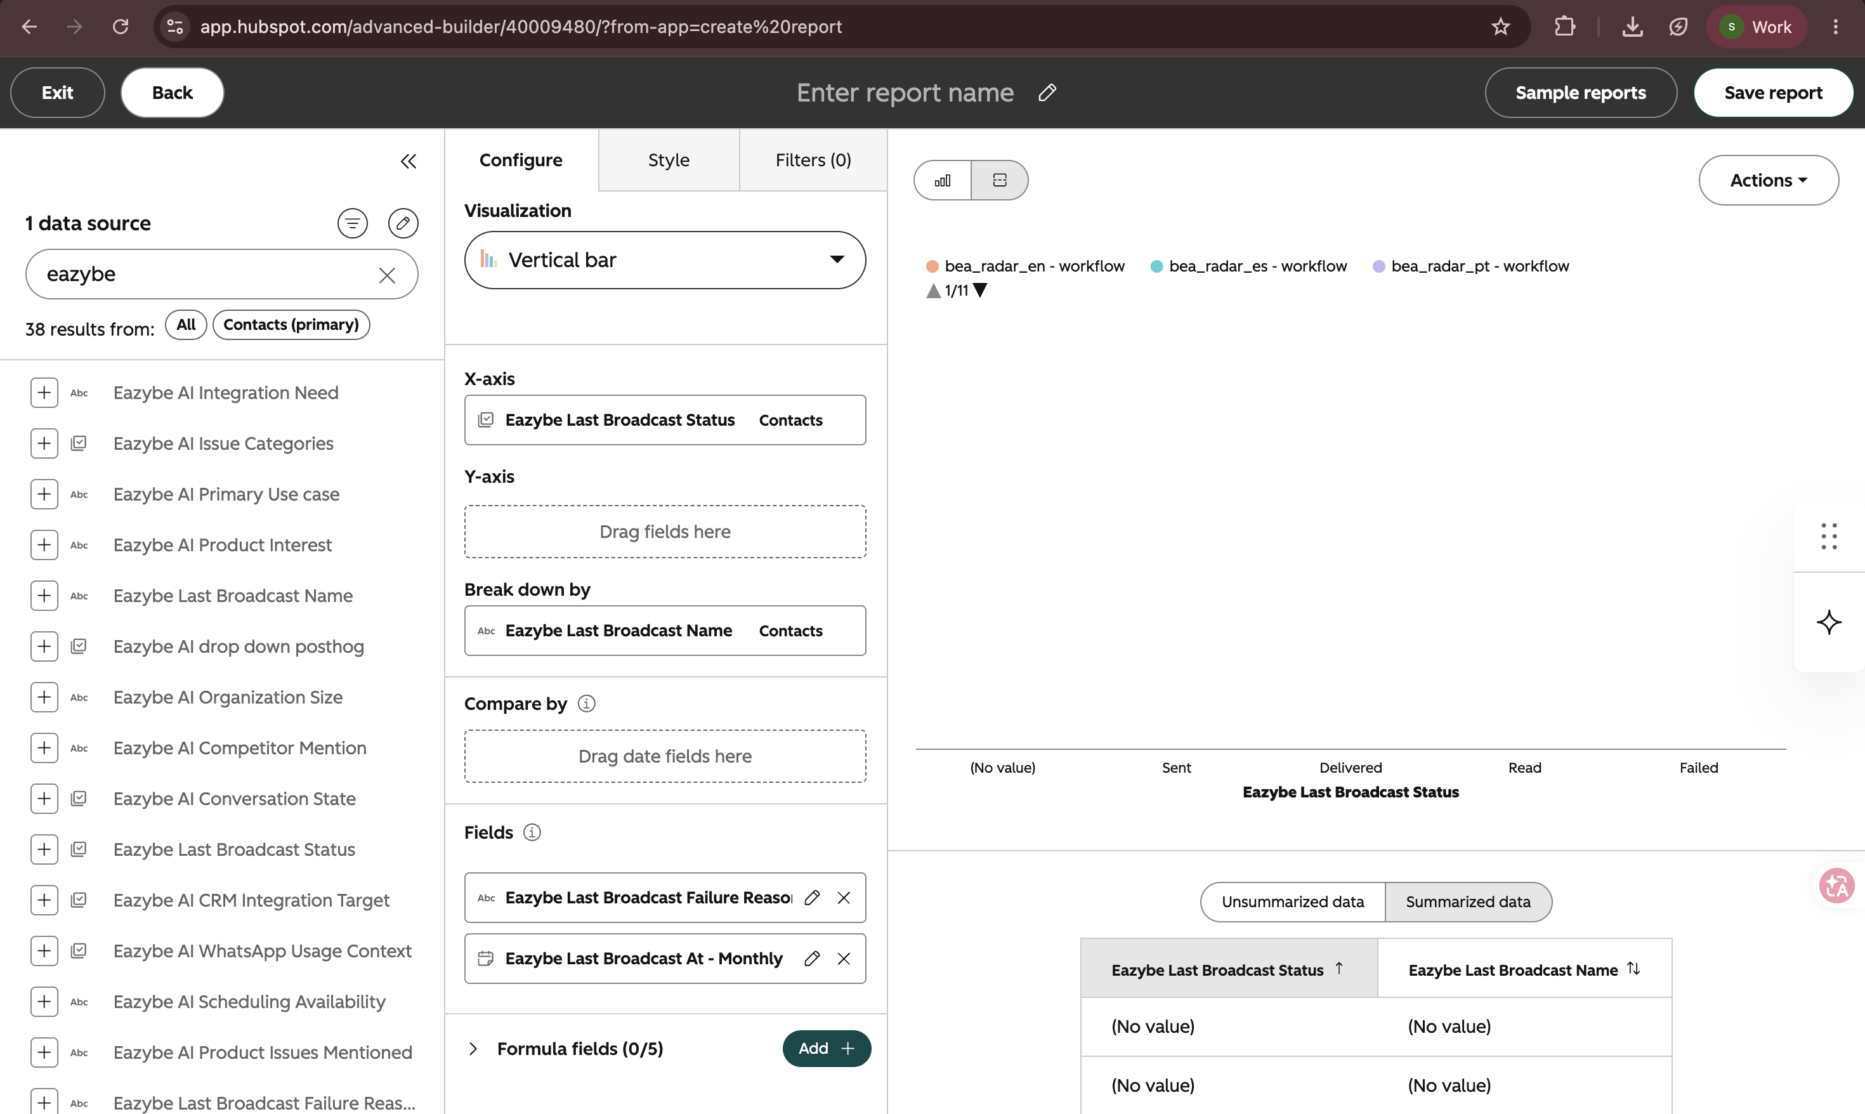Viewport: 1865px width, 1114px height.
Task: Add Eazybe Last Broadcast Name field
Action: click(44, 595)
